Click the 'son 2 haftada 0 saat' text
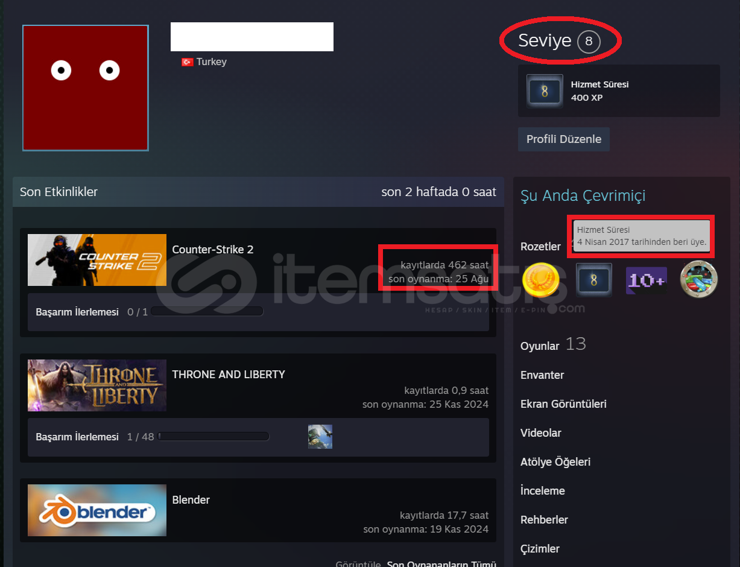The height and width of the screenshot is (567, 740). pos(439,192)
